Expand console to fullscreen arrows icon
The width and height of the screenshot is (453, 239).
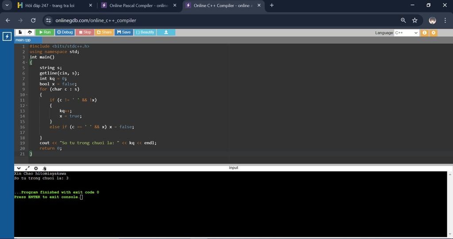click(27, 168)
